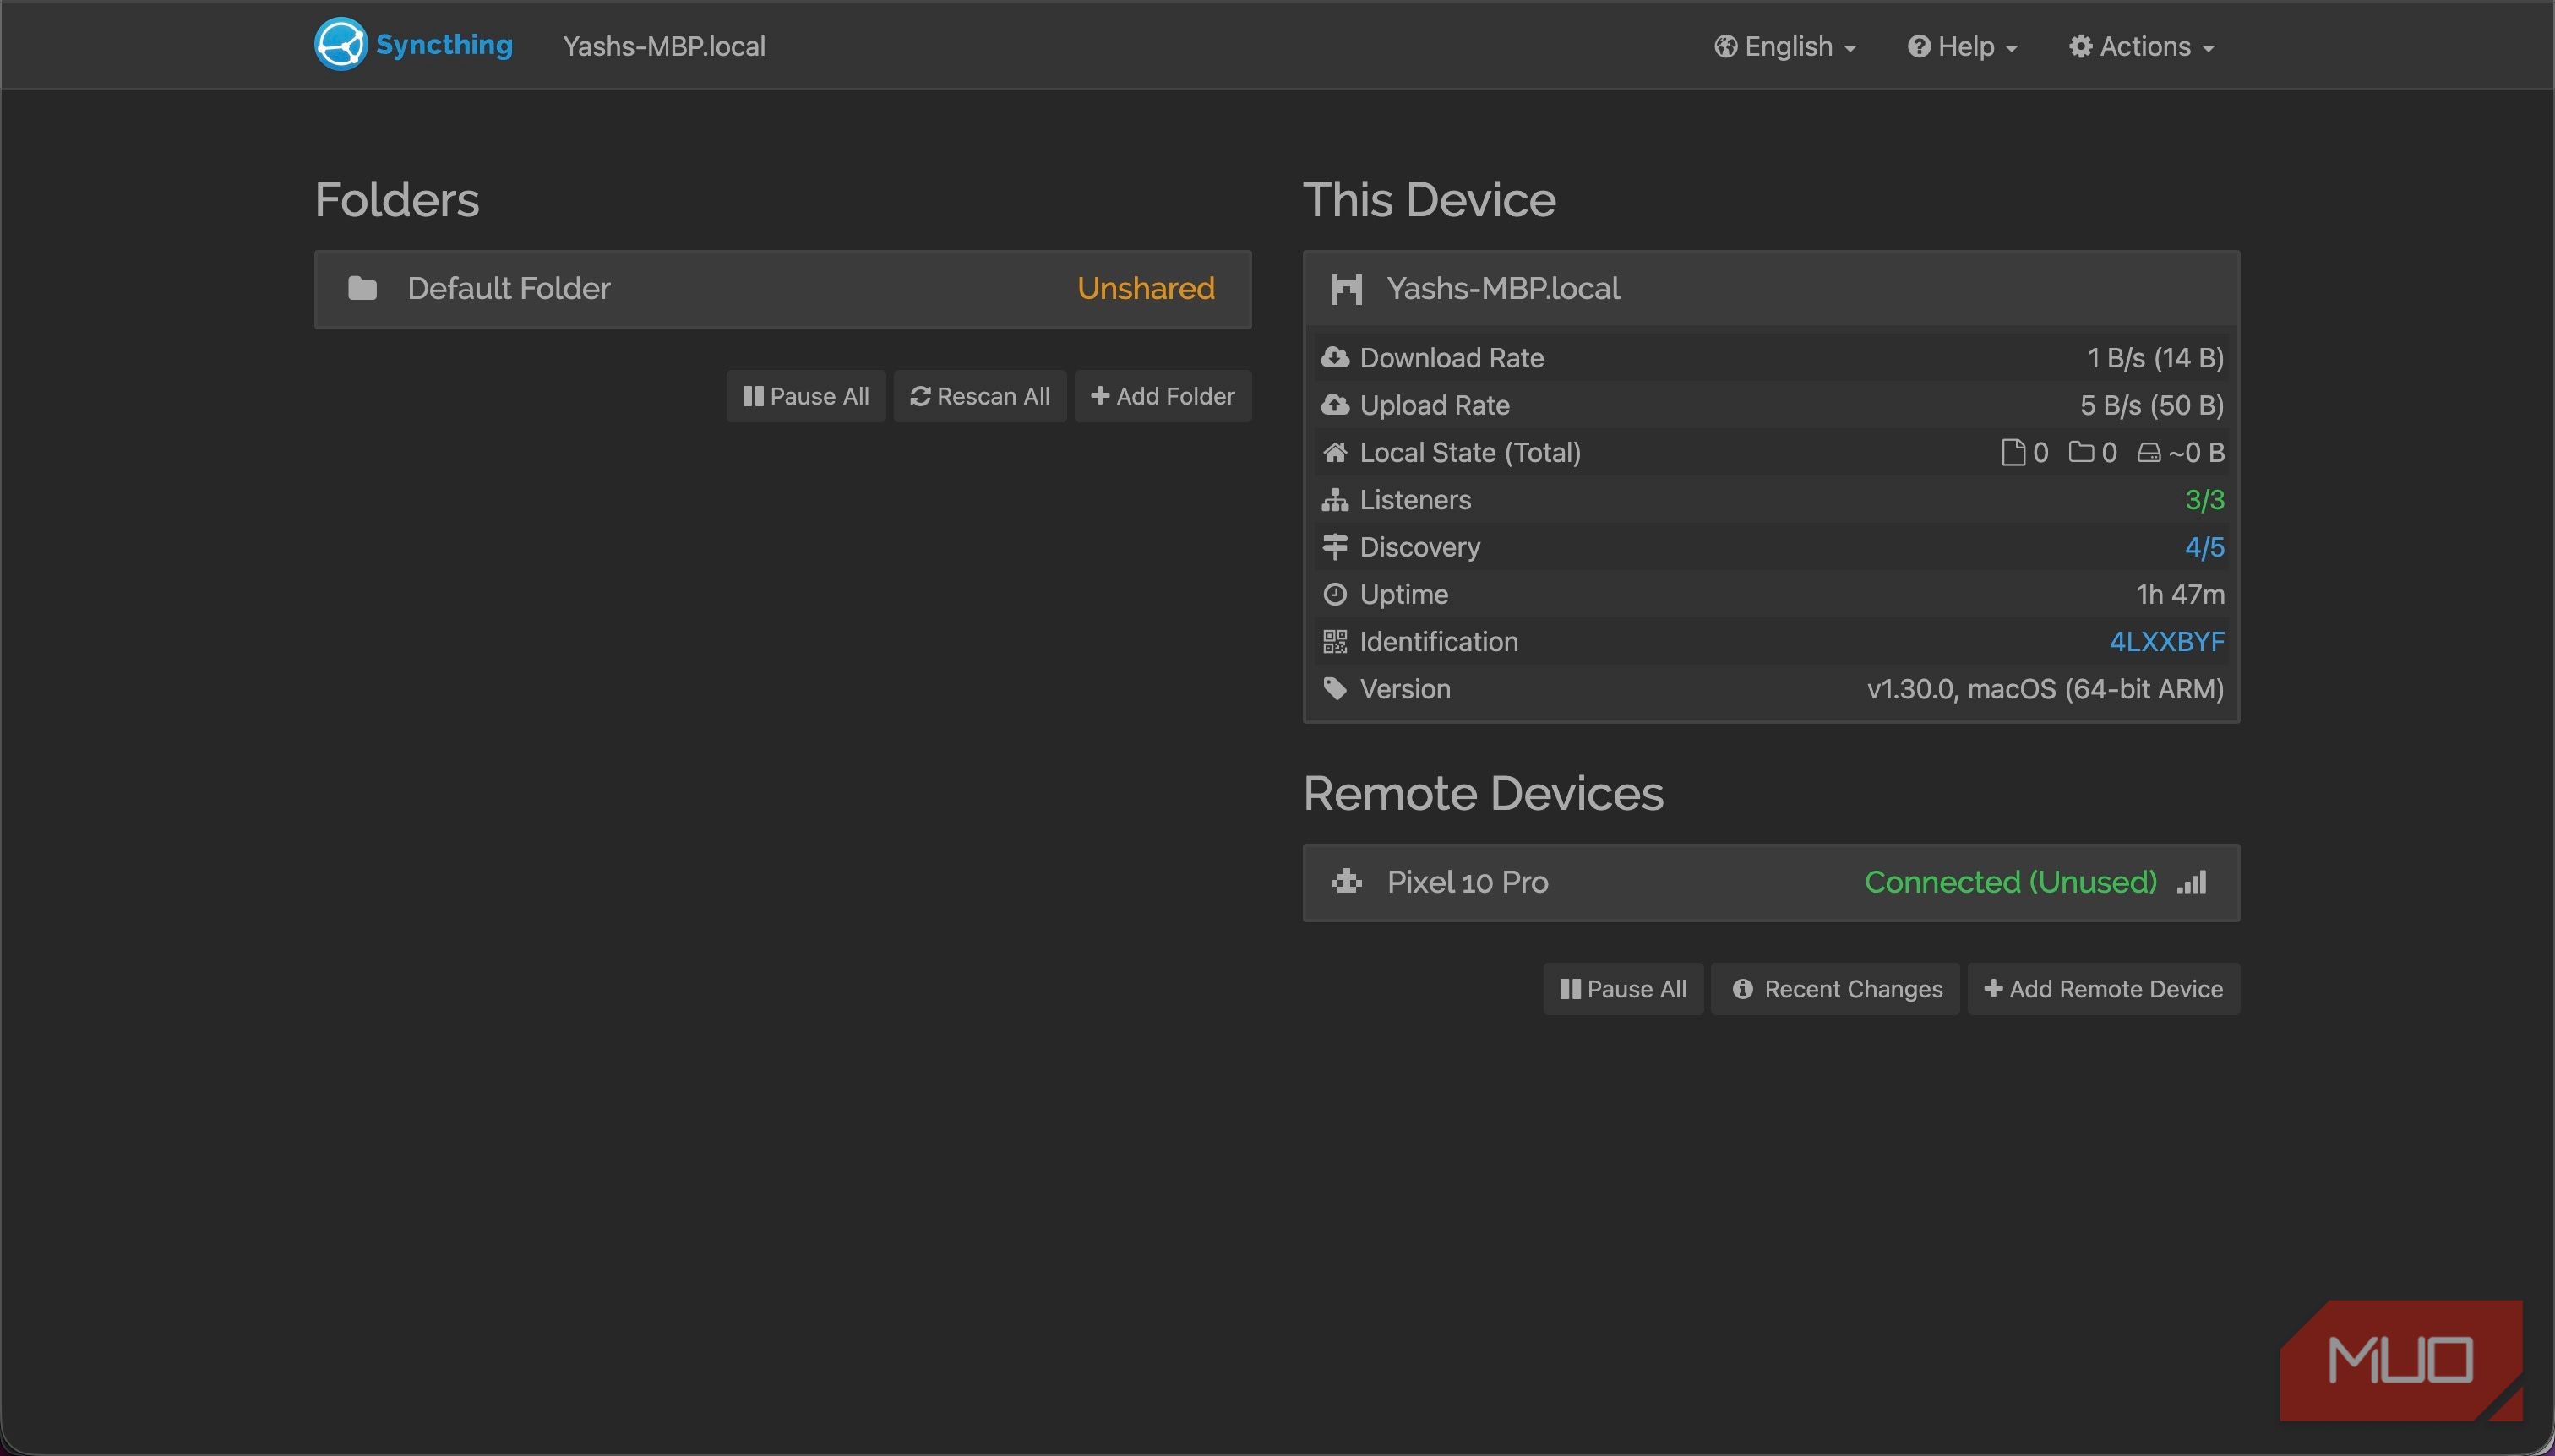Click the directories count icon in Local State
Screen dimensions: 2555x1456
tap(2081, 453)
